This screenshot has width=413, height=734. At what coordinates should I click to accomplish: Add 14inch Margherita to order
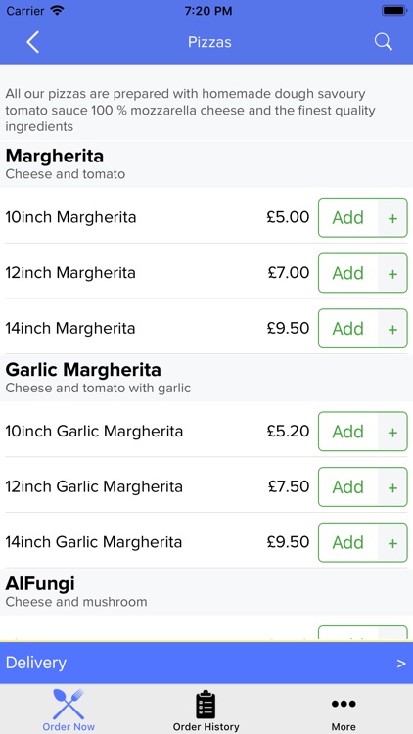pyautogui.click(x=347, y=329)
